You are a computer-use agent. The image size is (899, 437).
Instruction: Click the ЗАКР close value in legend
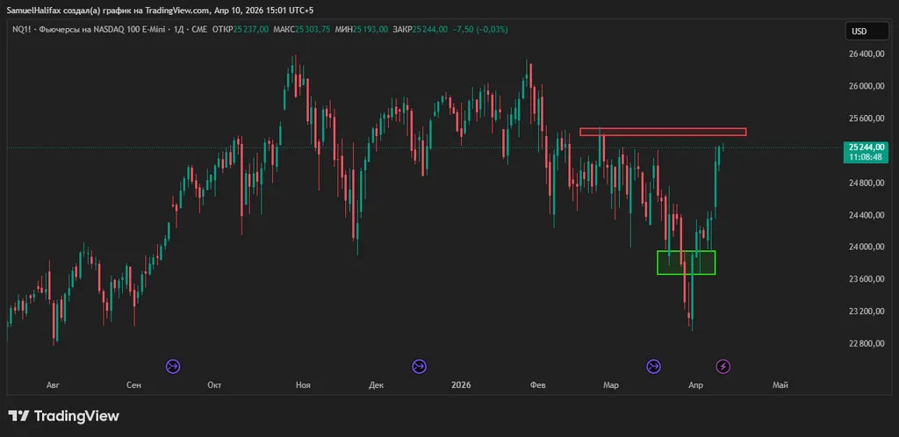pyautogui.click(x=432, y=29)
